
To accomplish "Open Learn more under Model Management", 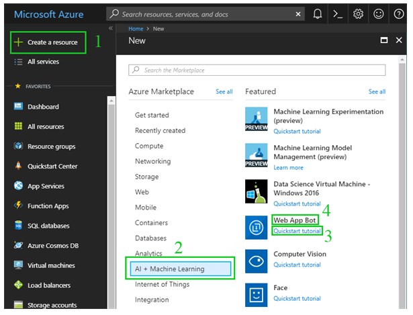I will click(x=288, y=167).
